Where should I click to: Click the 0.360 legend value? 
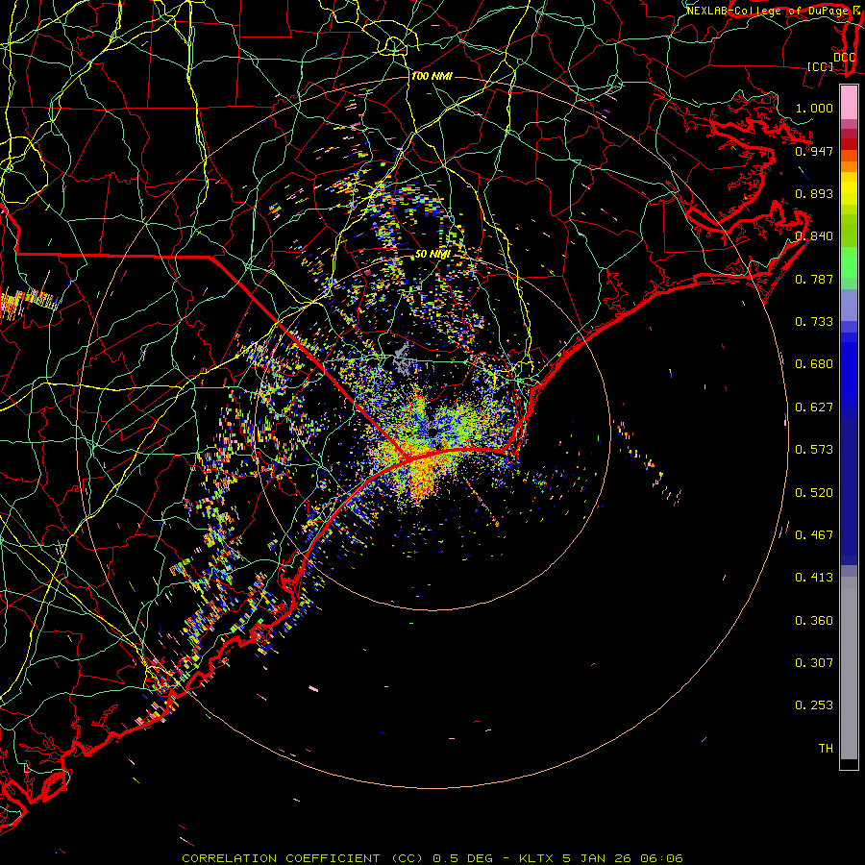coord(814,621)
